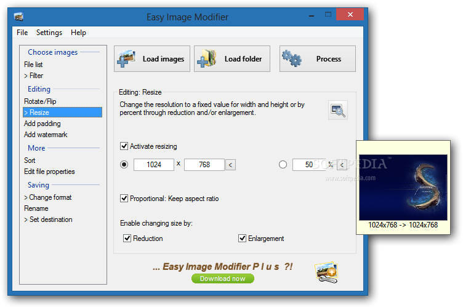The image size is (463, 308).
Task: Open Add padding in sidebar
Action: pyautogui.click(x=42, y=124)
